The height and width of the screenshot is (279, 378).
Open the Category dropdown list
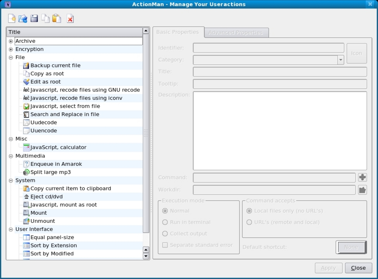pyautogui.click(x=340, y=60)
